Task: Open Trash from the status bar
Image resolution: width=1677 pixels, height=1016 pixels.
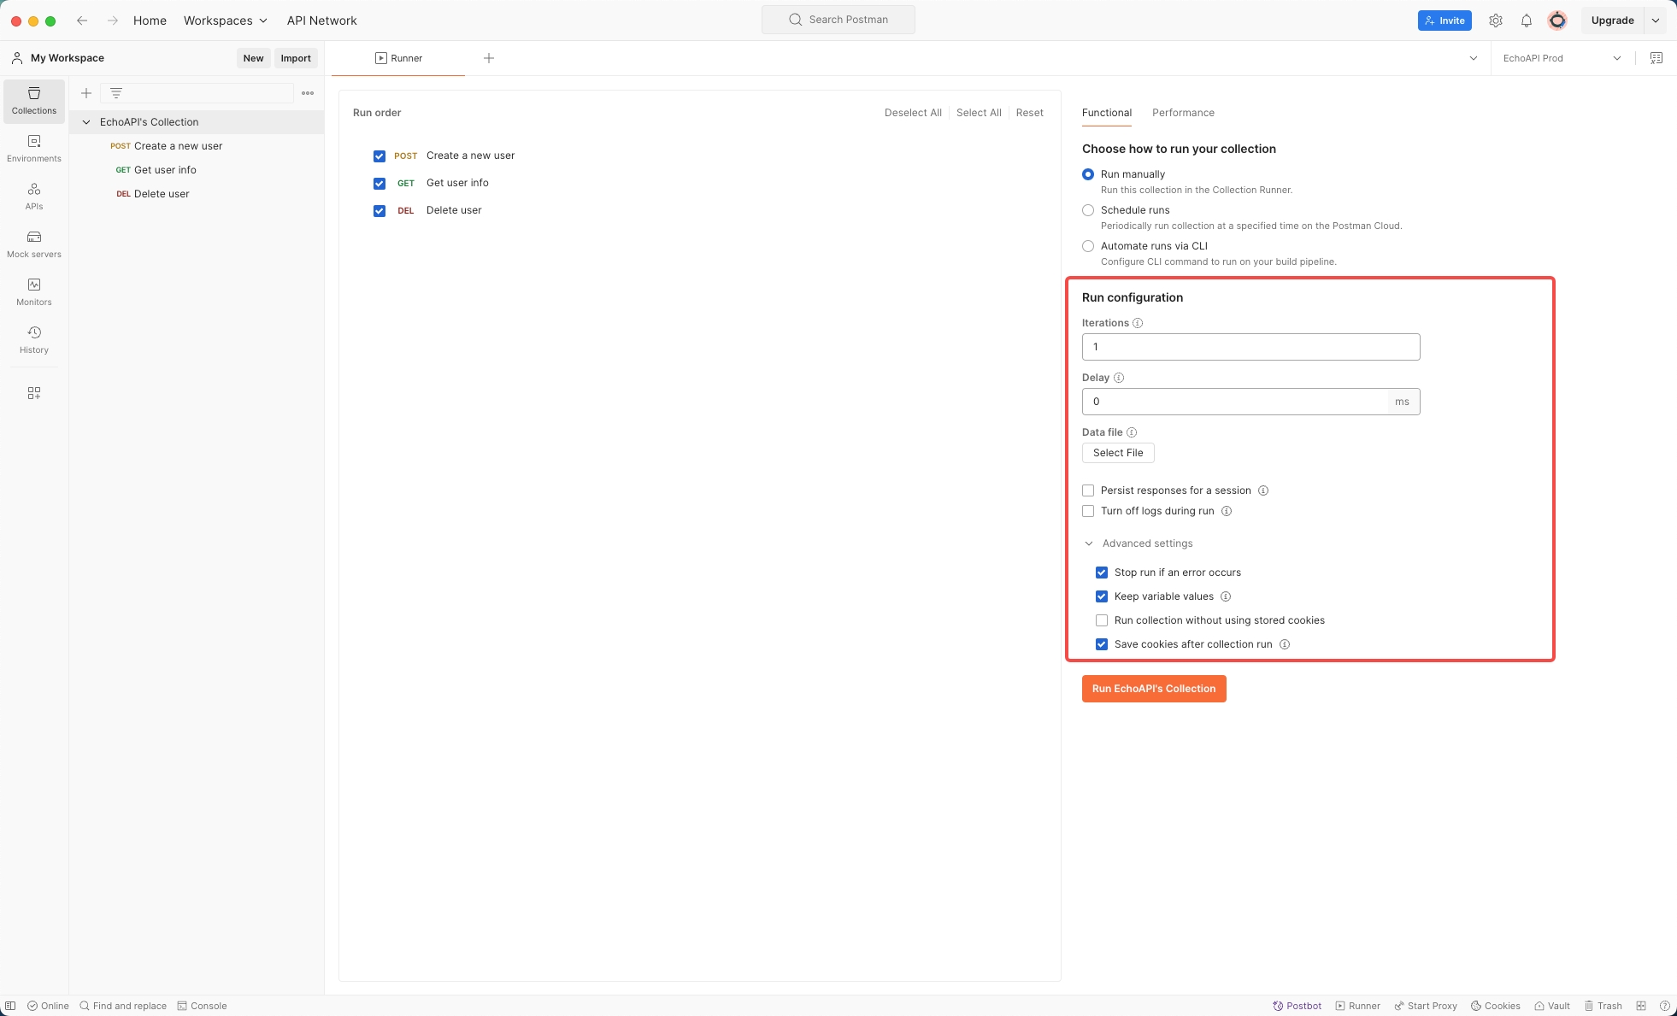Action: pos(1603,1006)
